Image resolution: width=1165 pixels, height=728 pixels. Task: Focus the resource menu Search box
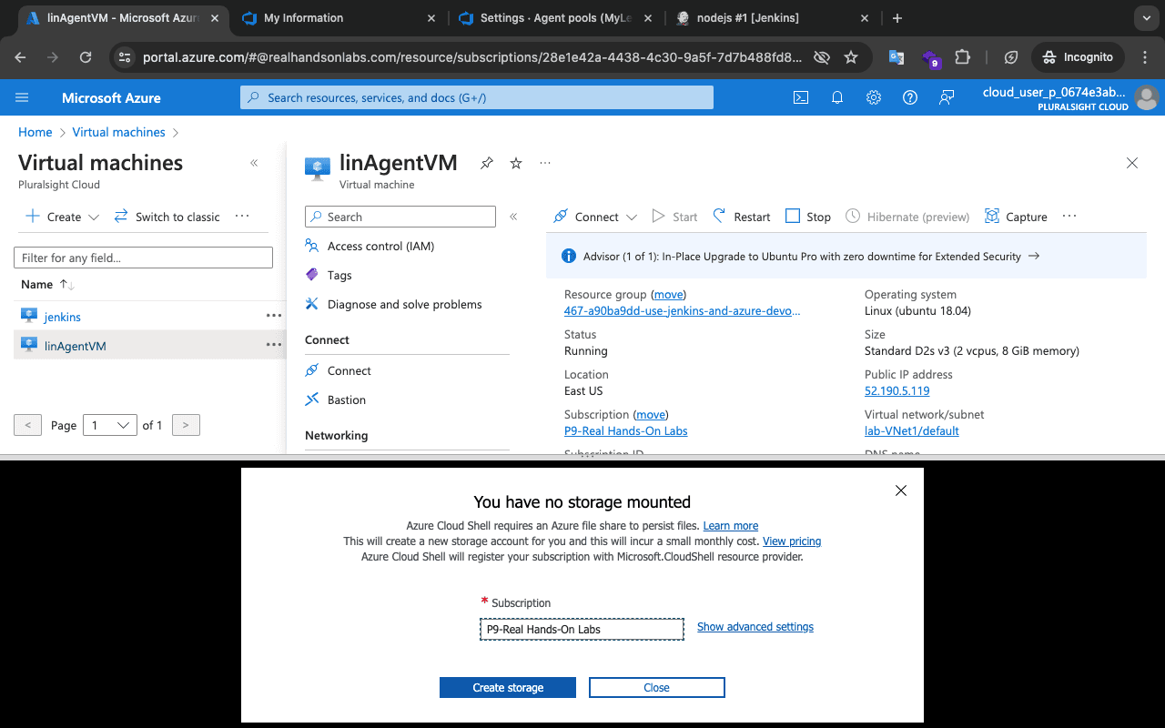(x=400, y=217)
